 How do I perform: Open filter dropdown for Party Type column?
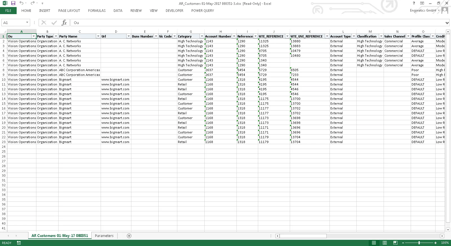56,36
